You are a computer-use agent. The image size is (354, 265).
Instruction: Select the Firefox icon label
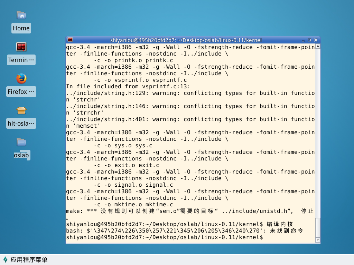21,92
